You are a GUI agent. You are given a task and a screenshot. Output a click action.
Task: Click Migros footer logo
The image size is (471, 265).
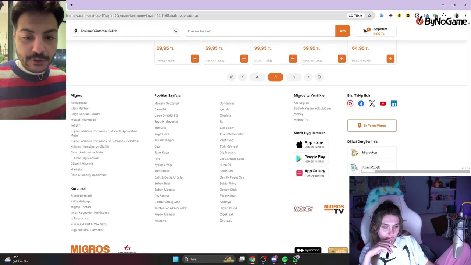tap(90, 249)
